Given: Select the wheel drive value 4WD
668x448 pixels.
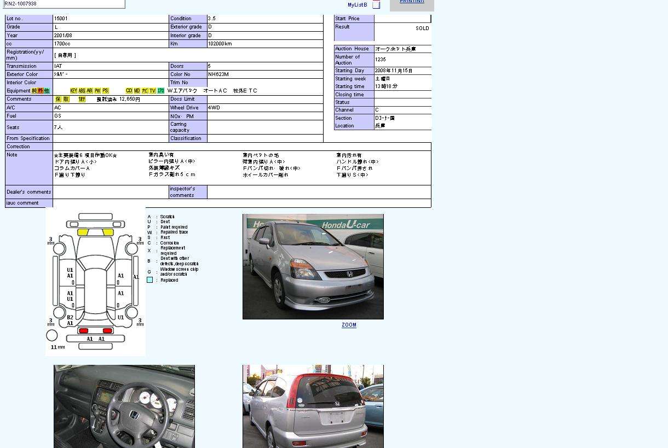Looking at the screenshot, I should coord(214,108).
